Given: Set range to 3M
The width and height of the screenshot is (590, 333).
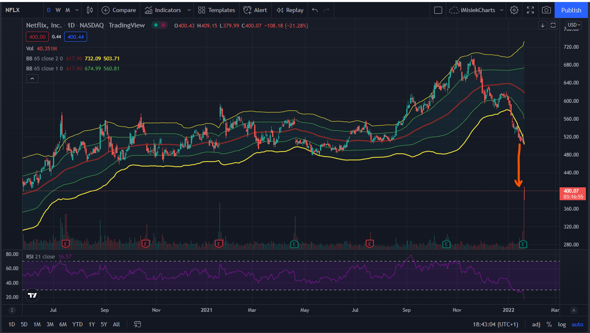Looking at the screenshot, I should pos(50,324).
